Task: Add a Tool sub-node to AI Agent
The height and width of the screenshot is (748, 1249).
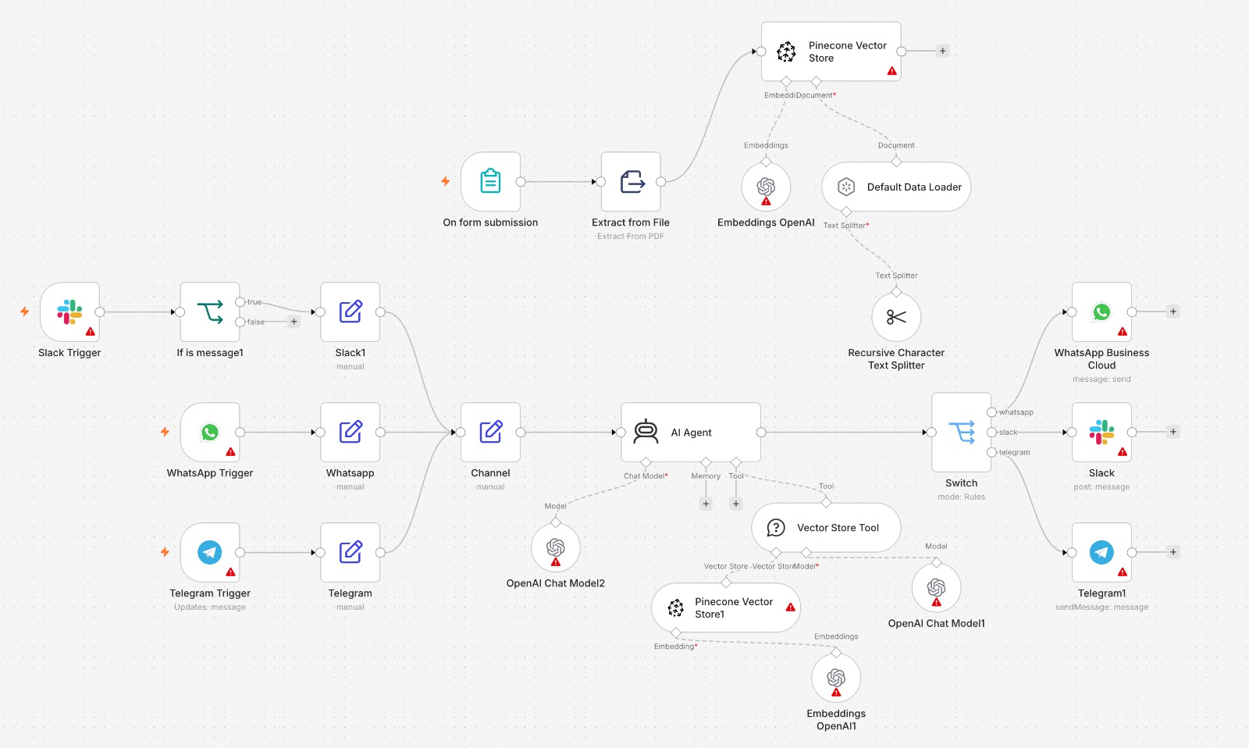Action: tap(735, 504)
